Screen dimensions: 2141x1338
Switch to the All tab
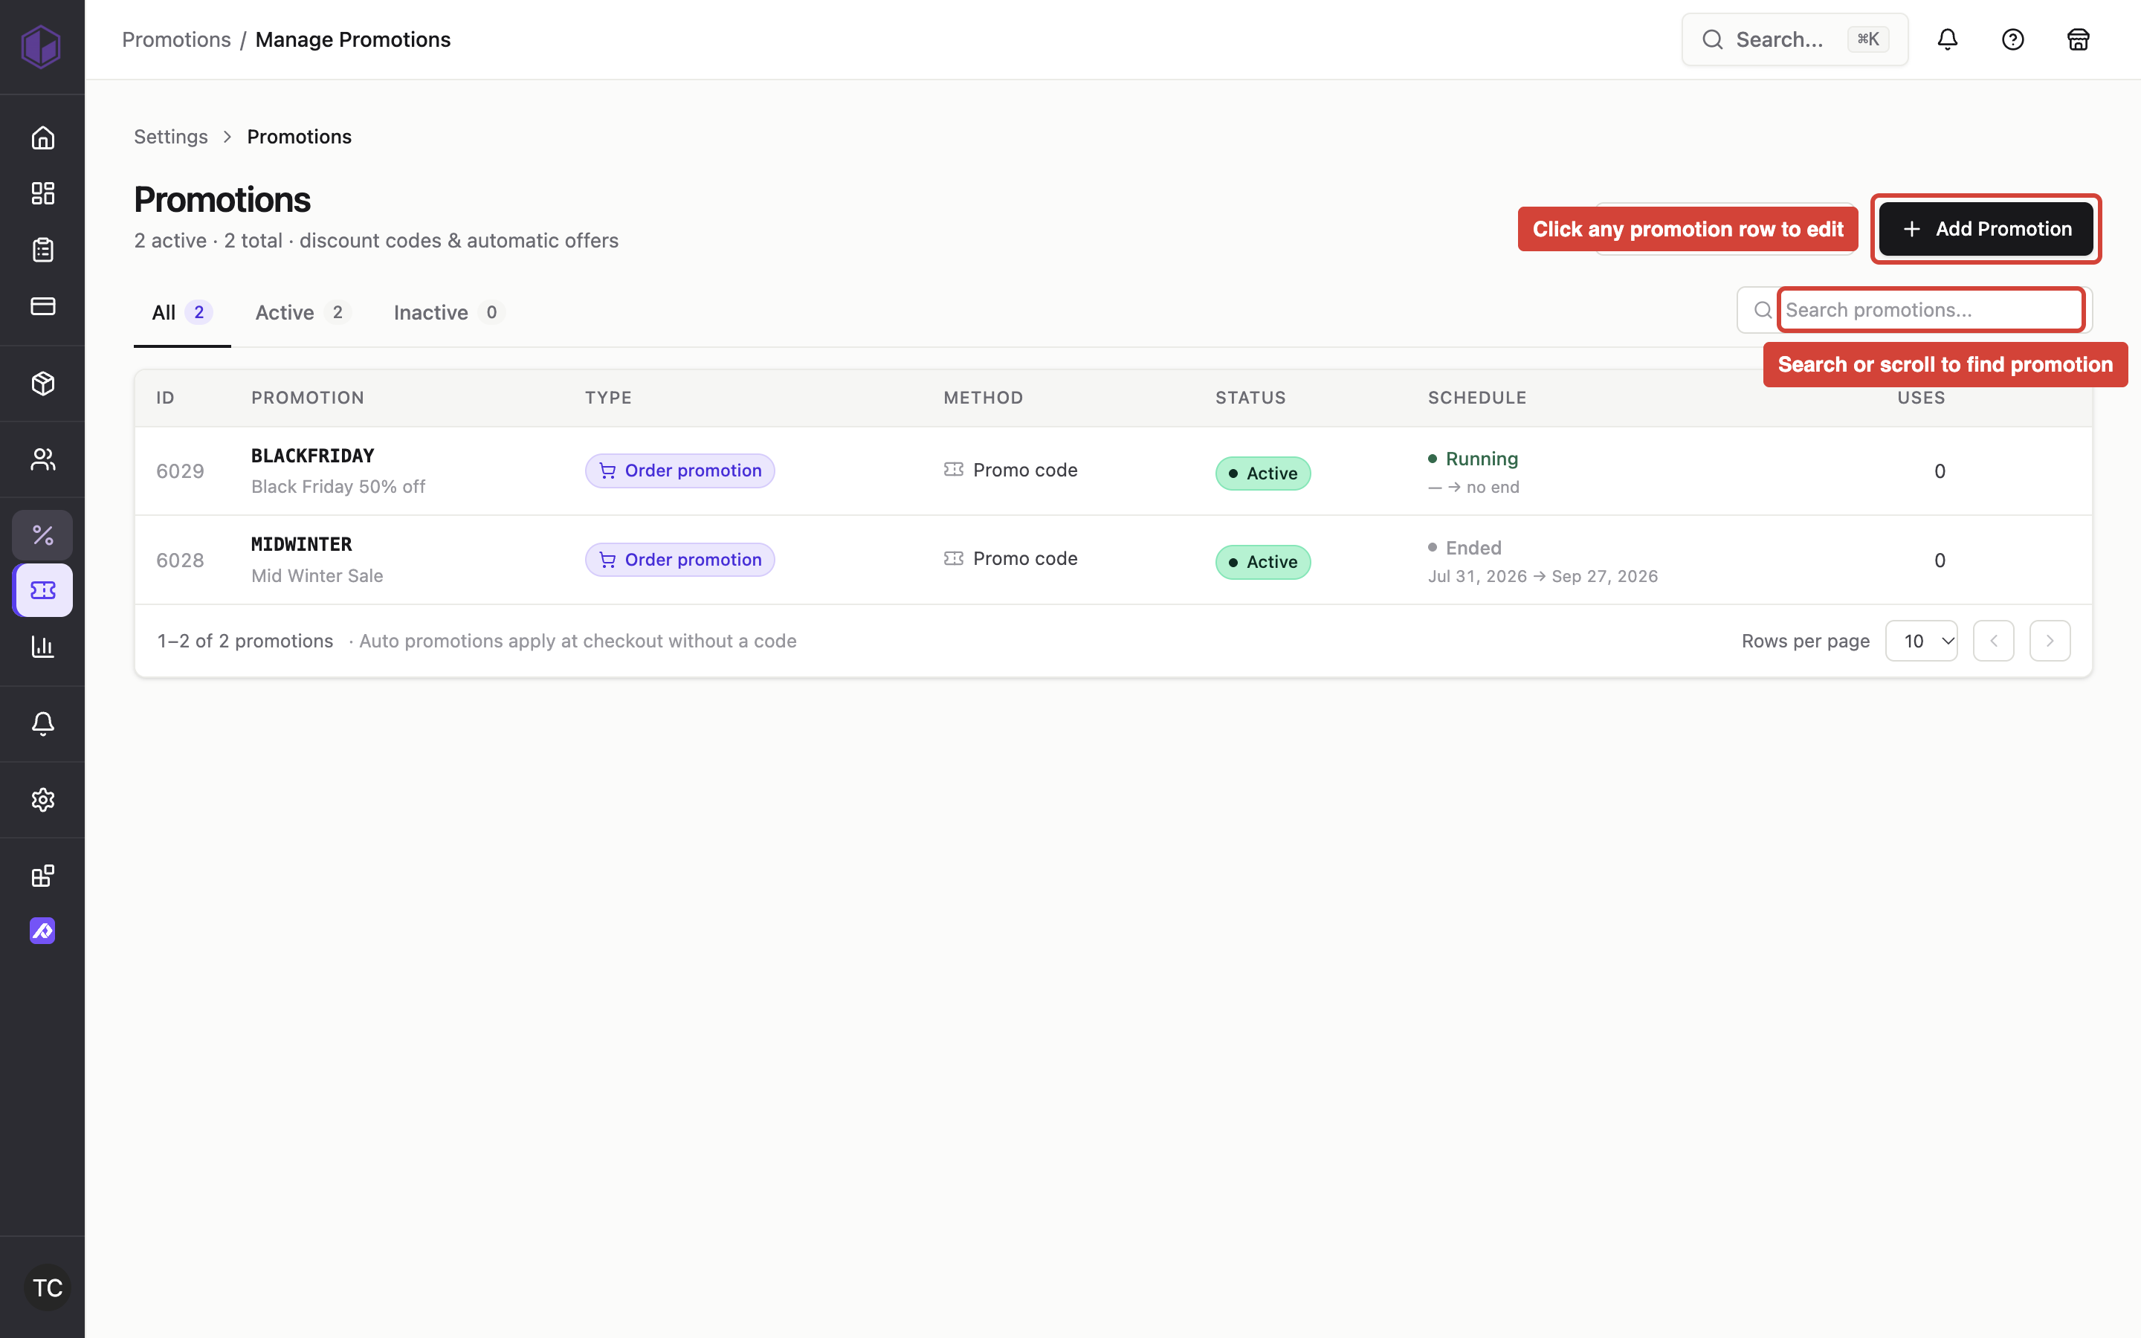[181, 312]
